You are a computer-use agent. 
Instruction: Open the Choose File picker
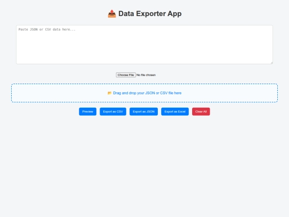tap(126, 75)
